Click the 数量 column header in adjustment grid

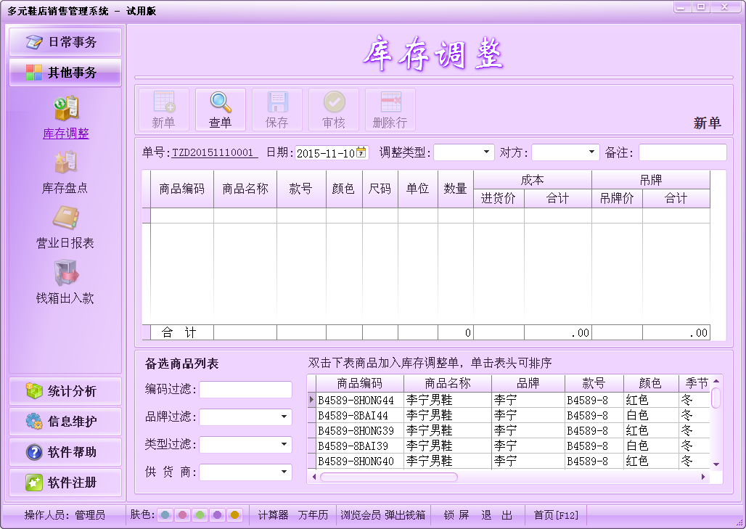[x=455, y=189]
